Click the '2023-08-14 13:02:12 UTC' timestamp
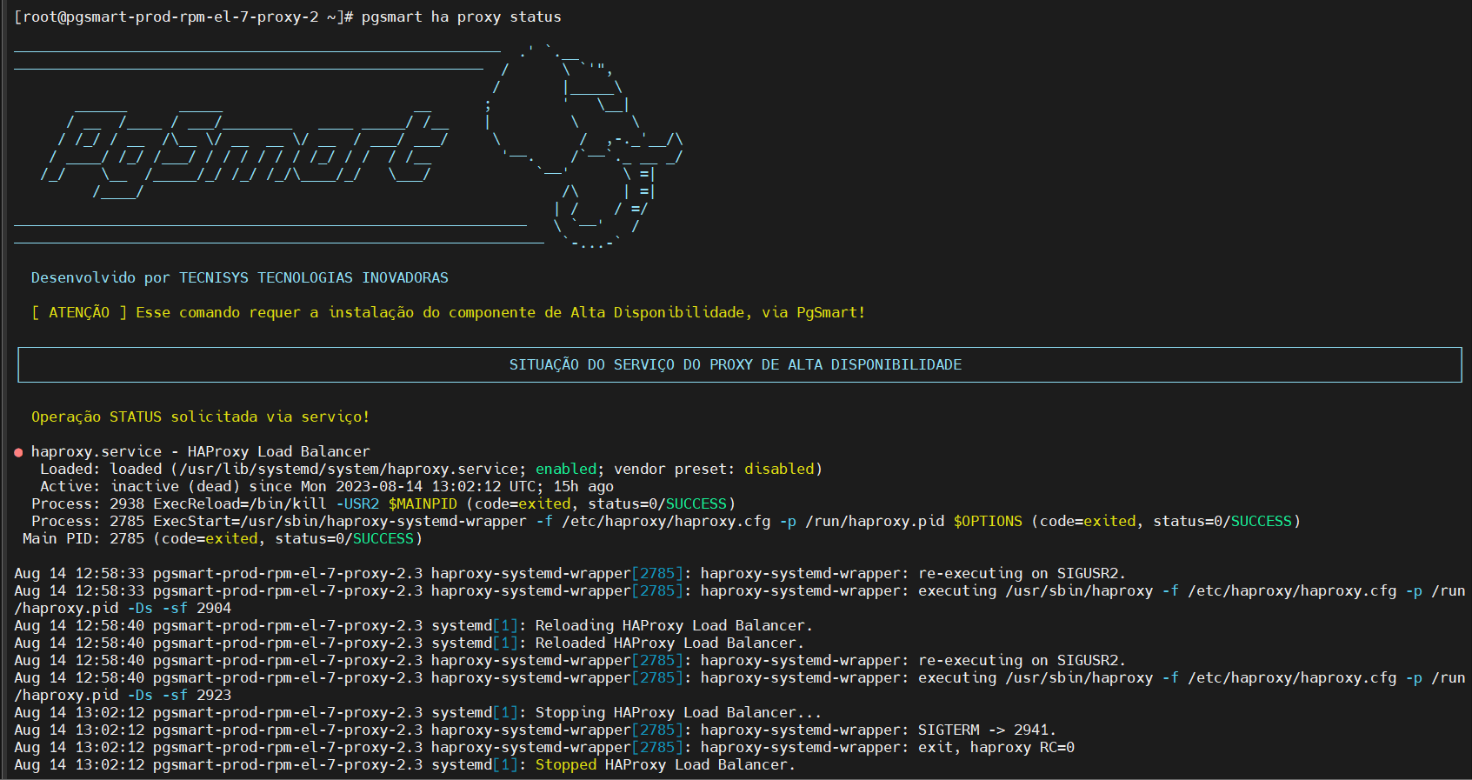This screenshot has height=780, width=1472. coord(440,486)
